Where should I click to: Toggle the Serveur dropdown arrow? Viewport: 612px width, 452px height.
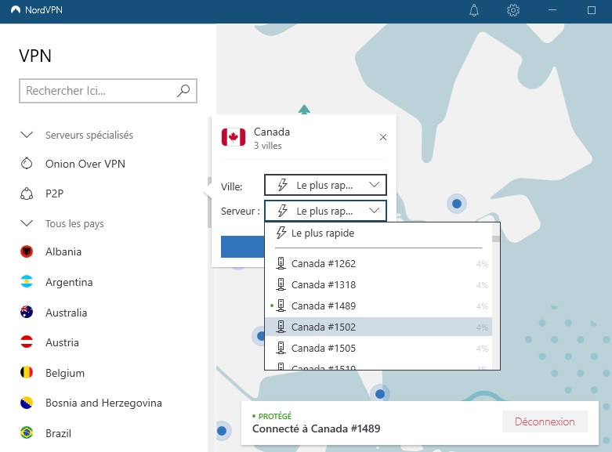point(374,211)
